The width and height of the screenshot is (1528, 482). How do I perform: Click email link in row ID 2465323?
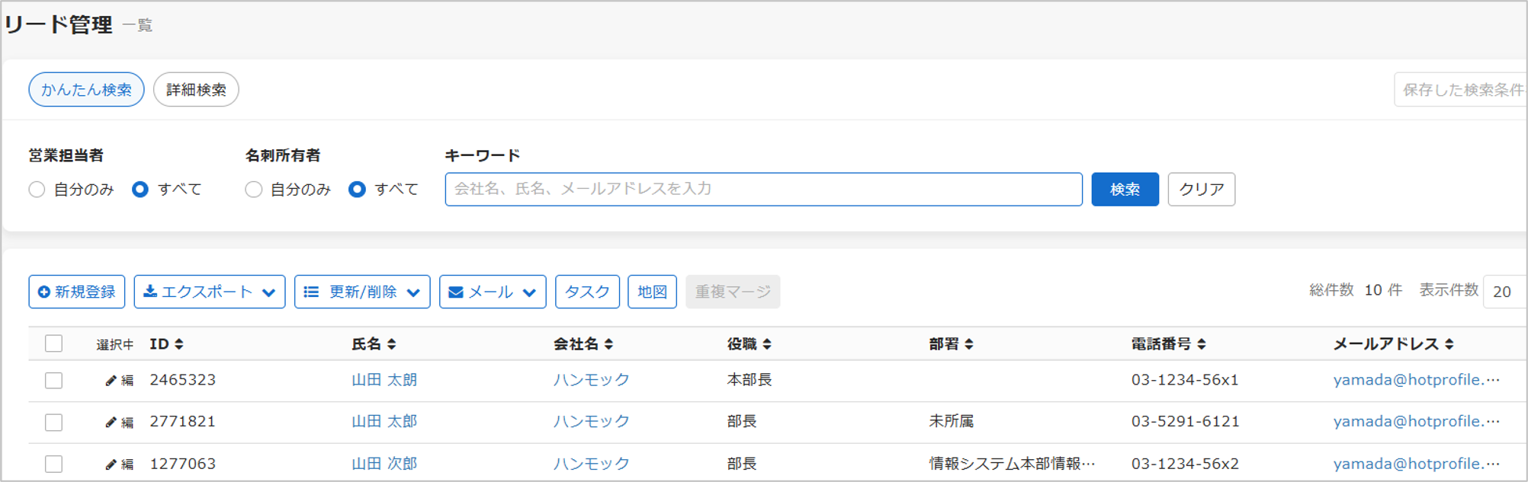coord(1416,380)
